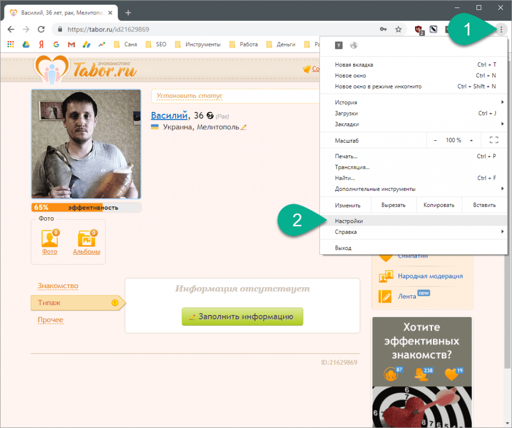This screenshot has height=428, width=512.
Task: Open the Инструменты bookmarks folder
Action: click(x=197, y=44)
